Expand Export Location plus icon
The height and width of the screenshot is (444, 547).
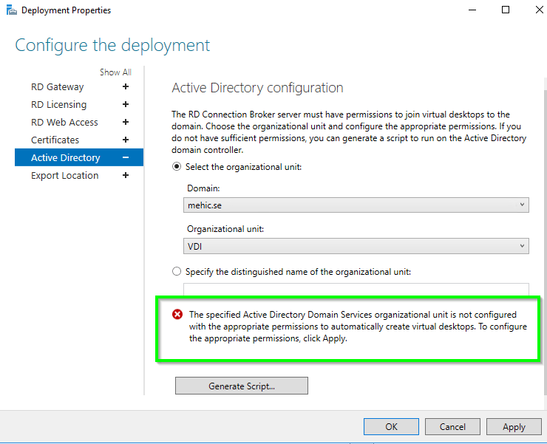tap(126, 175)
